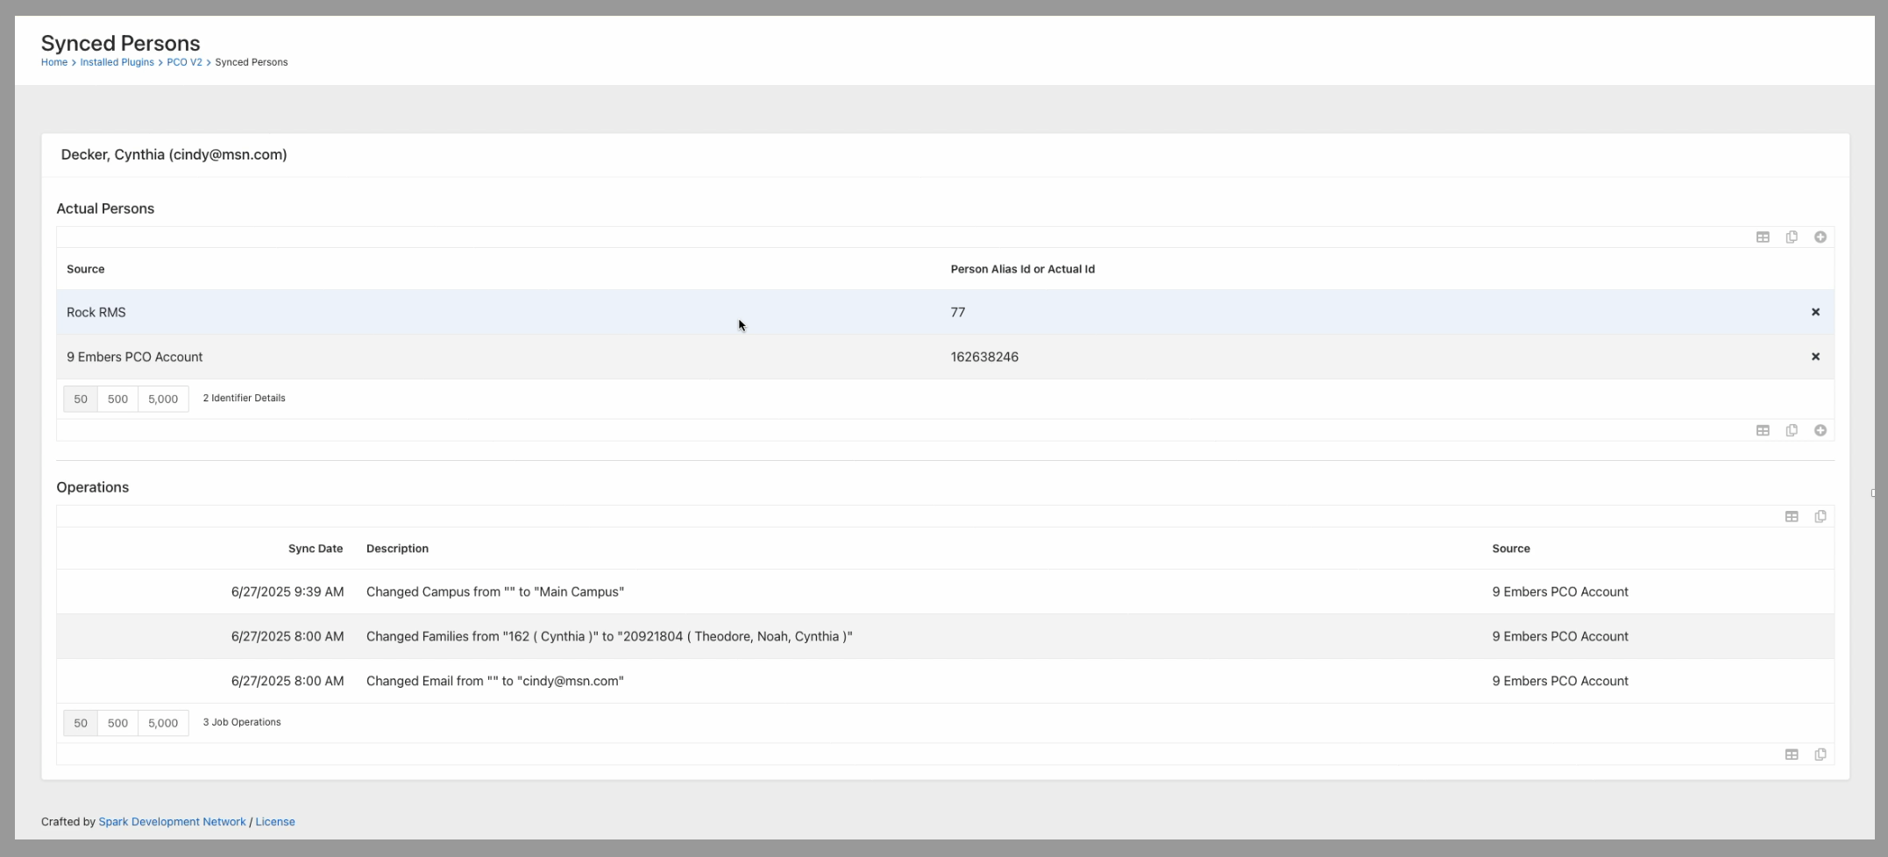Click the copy icon above the Operations grid
The image size is (1888, 857).
click(x=1820, y=517)
